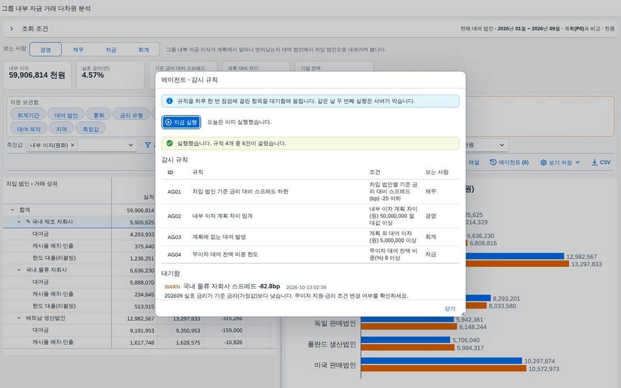Open the 측정값 combo box dropdown arrow
Image resolution: width=621 pixels, height=388 pixels.
pyautogui.click(x=131, y=145)
